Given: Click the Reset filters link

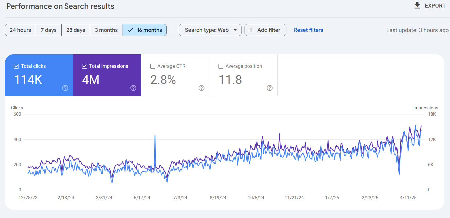Looking at the screenshot, I should click(308, 30).
